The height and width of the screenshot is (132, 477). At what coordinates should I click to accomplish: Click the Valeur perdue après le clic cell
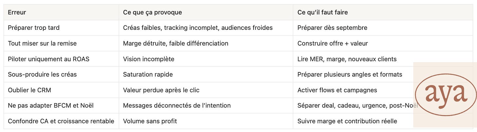coord(206,90)
